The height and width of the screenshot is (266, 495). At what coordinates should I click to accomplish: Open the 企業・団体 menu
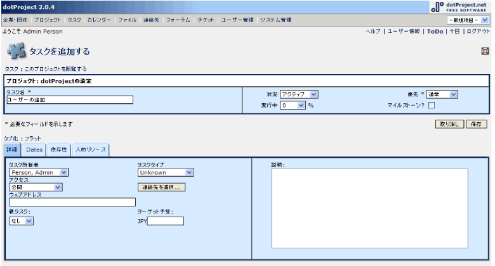pos(15,20)
